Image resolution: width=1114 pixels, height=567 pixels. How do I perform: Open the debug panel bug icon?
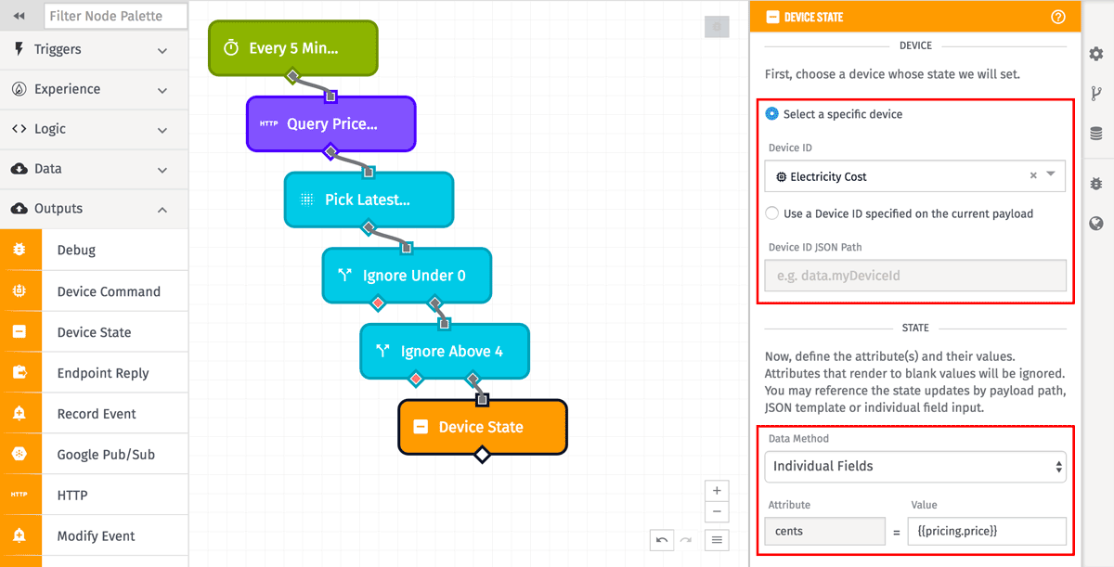click(x=1096, y=184)
